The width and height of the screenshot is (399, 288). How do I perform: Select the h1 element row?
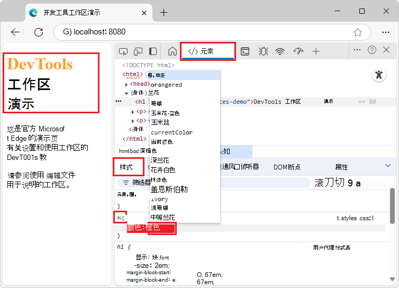[255, 102]
